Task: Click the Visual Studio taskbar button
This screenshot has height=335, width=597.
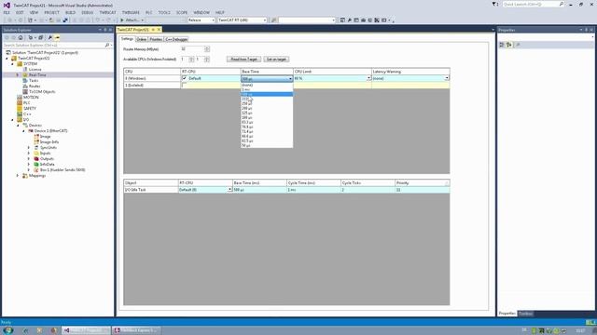Action: 86,330
